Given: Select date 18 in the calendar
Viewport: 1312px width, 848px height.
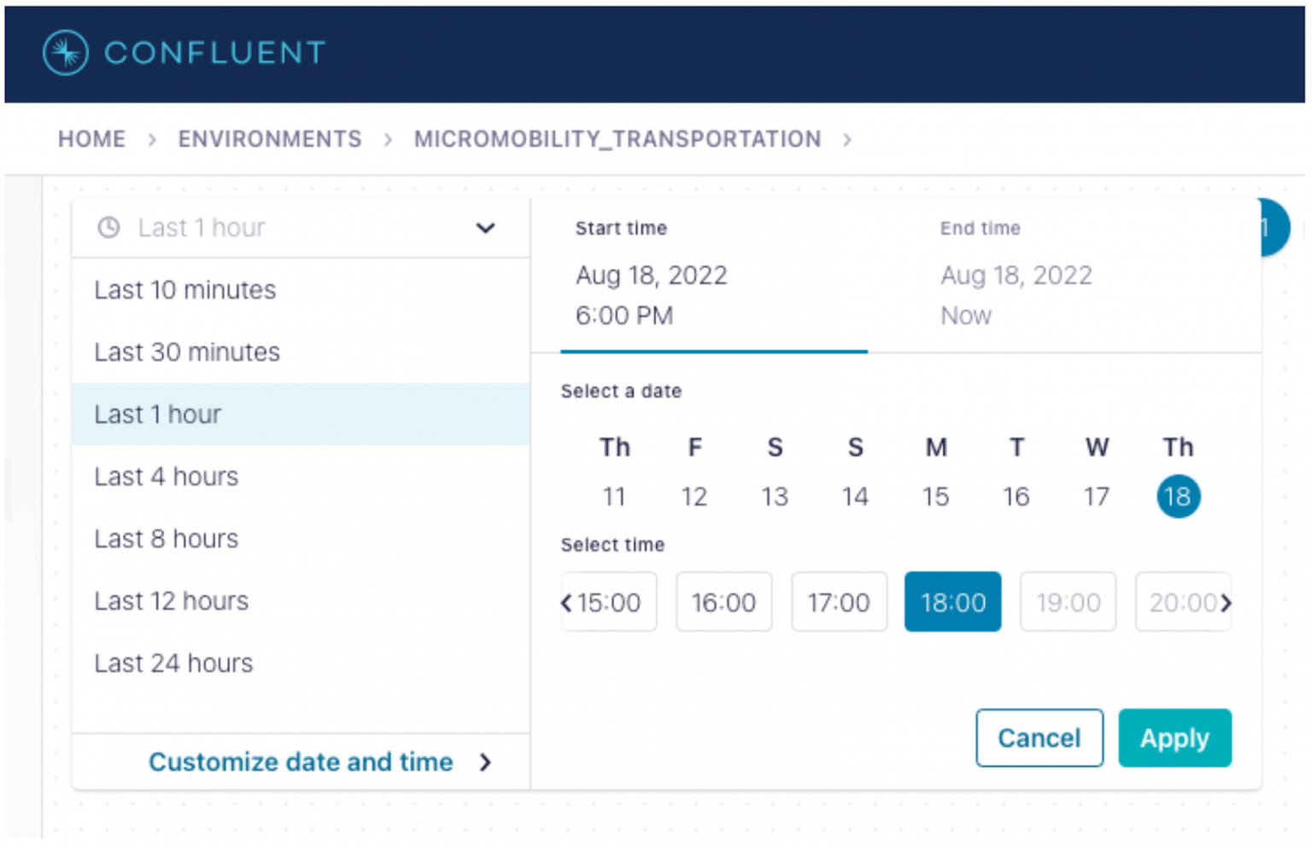Looking at the screenshot, I should (x=1178, y=496).
